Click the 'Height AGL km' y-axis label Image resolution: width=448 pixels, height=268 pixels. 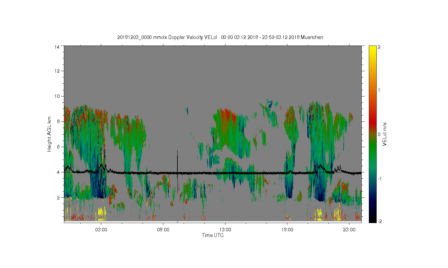pos(49,134)
